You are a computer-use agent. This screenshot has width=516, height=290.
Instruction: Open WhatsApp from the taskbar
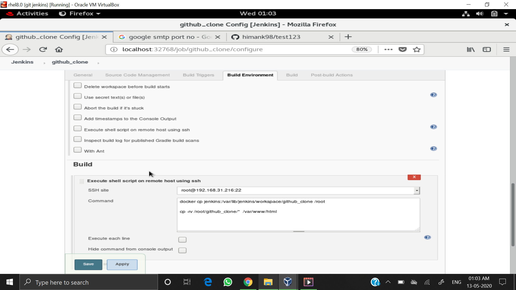228,282
